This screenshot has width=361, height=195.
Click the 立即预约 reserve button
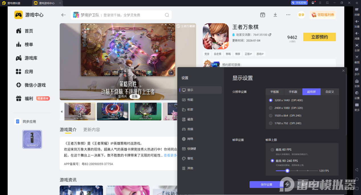tap(319, 37)
